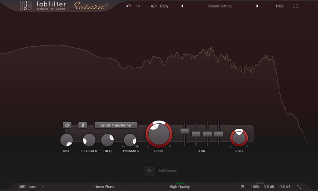
Task: Toggle Linear Phase mode
Action: click(x=104, y=187)
